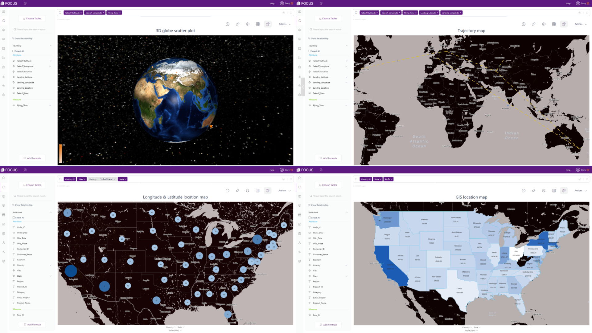Open data table icon in 3D globe window sidebar
The image size is (592, 333).
[4, 48]
